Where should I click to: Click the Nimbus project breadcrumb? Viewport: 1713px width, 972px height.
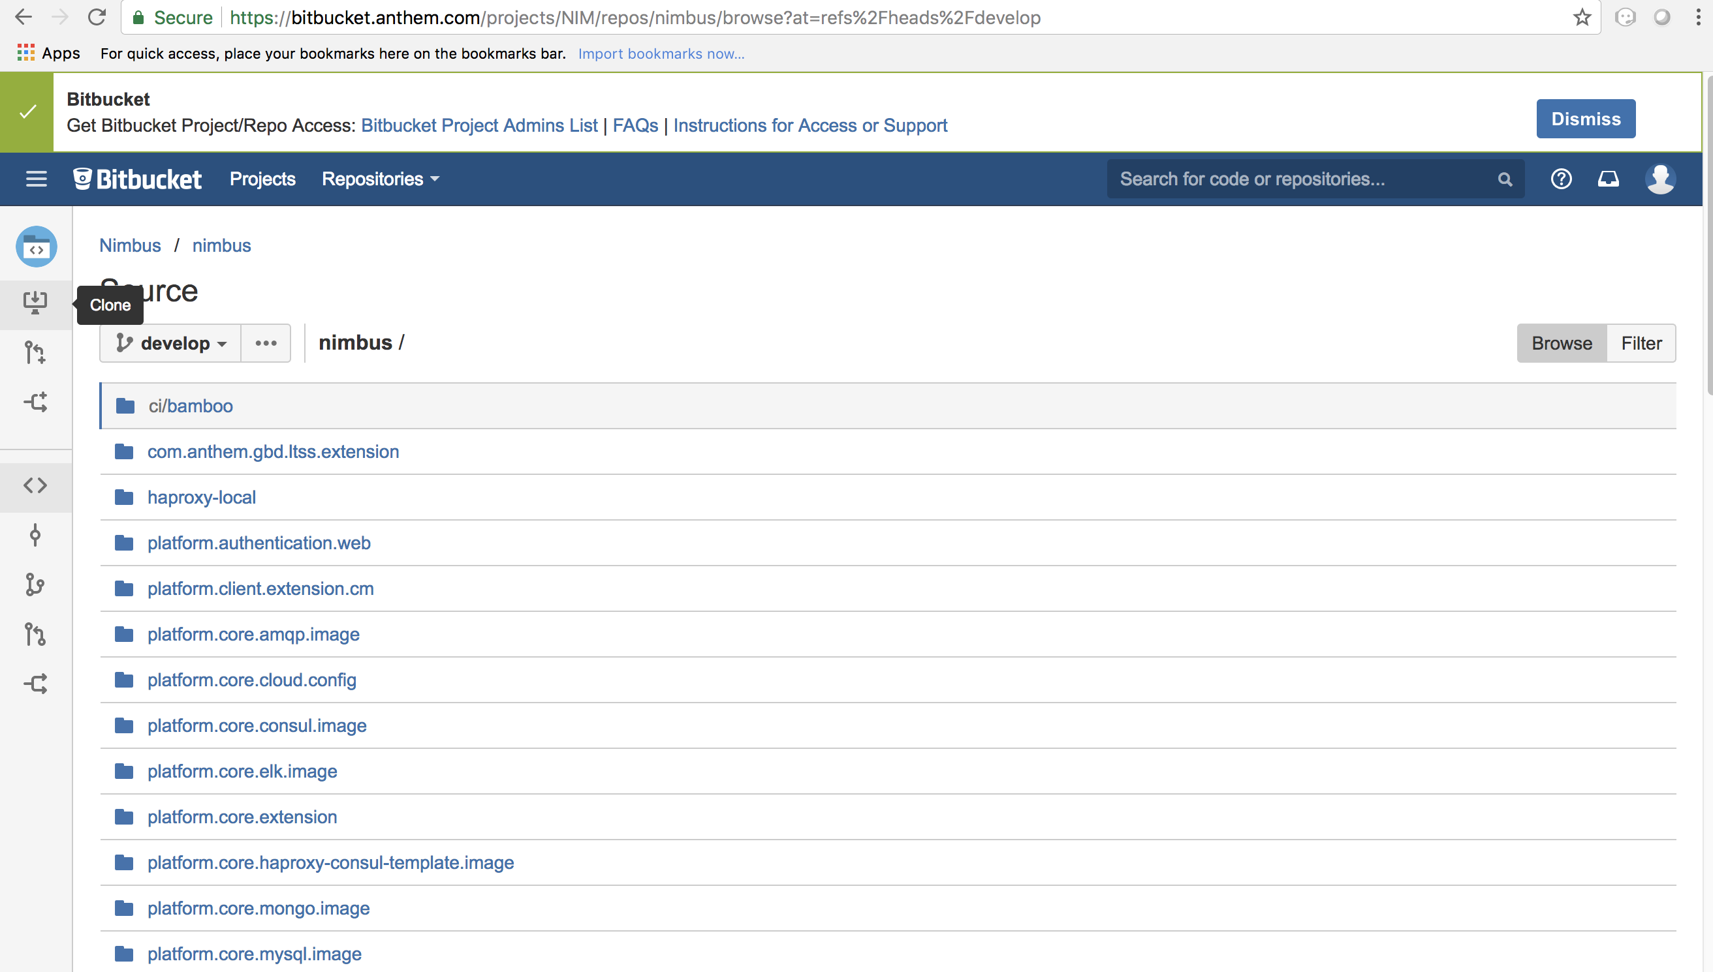point(130,246)
